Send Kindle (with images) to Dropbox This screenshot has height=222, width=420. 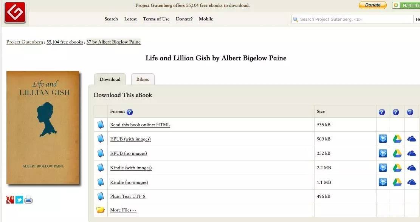(383, 167)
